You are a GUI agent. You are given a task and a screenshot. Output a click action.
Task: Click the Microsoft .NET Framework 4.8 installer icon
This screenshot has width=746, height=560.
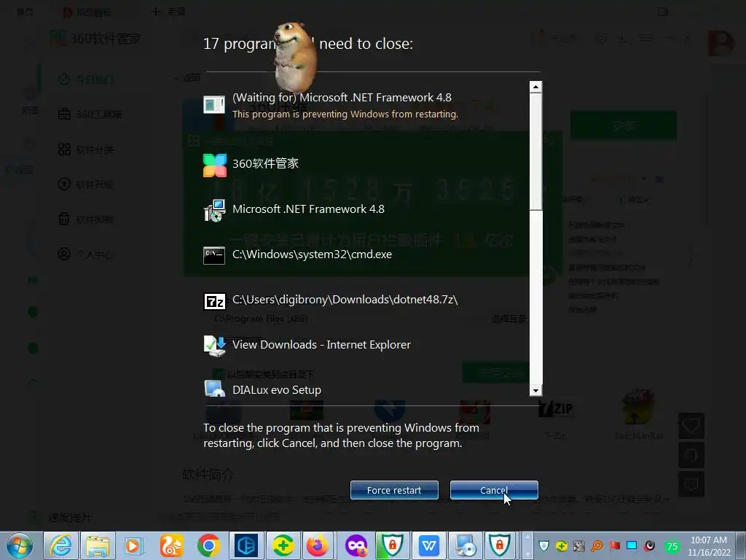coord(214,211)
